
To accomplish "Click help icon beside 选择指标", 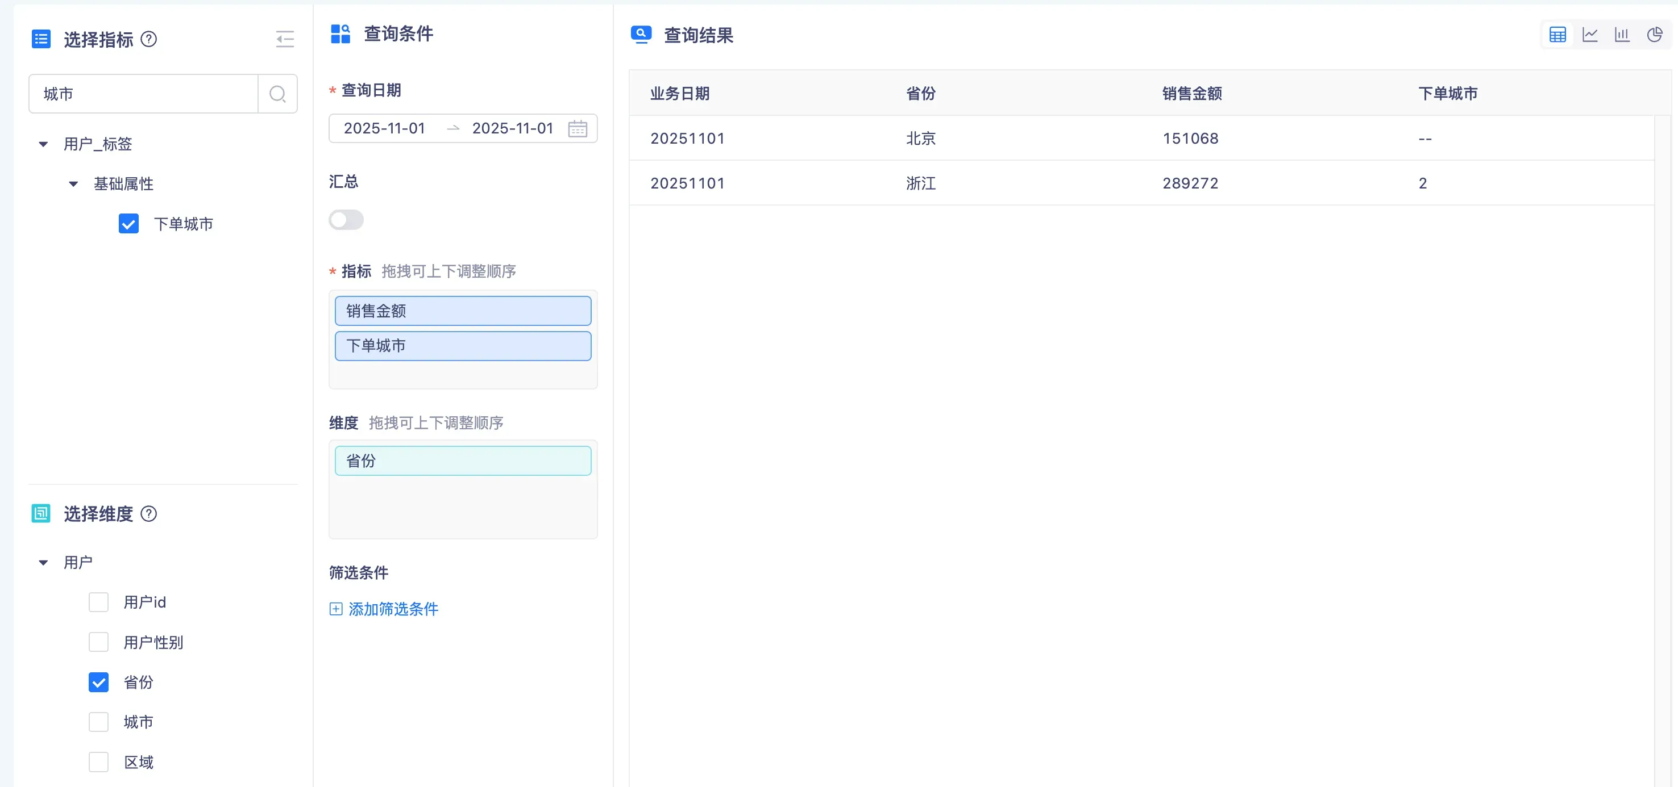I will point(149,39).
